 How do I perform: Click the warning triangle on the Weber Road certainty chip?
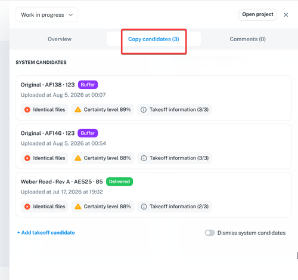(x=78, y=207)
